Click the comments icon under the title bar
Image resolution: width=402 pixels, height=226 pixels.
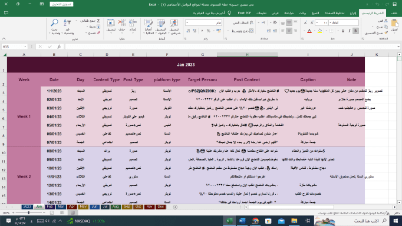pos(6,13)
